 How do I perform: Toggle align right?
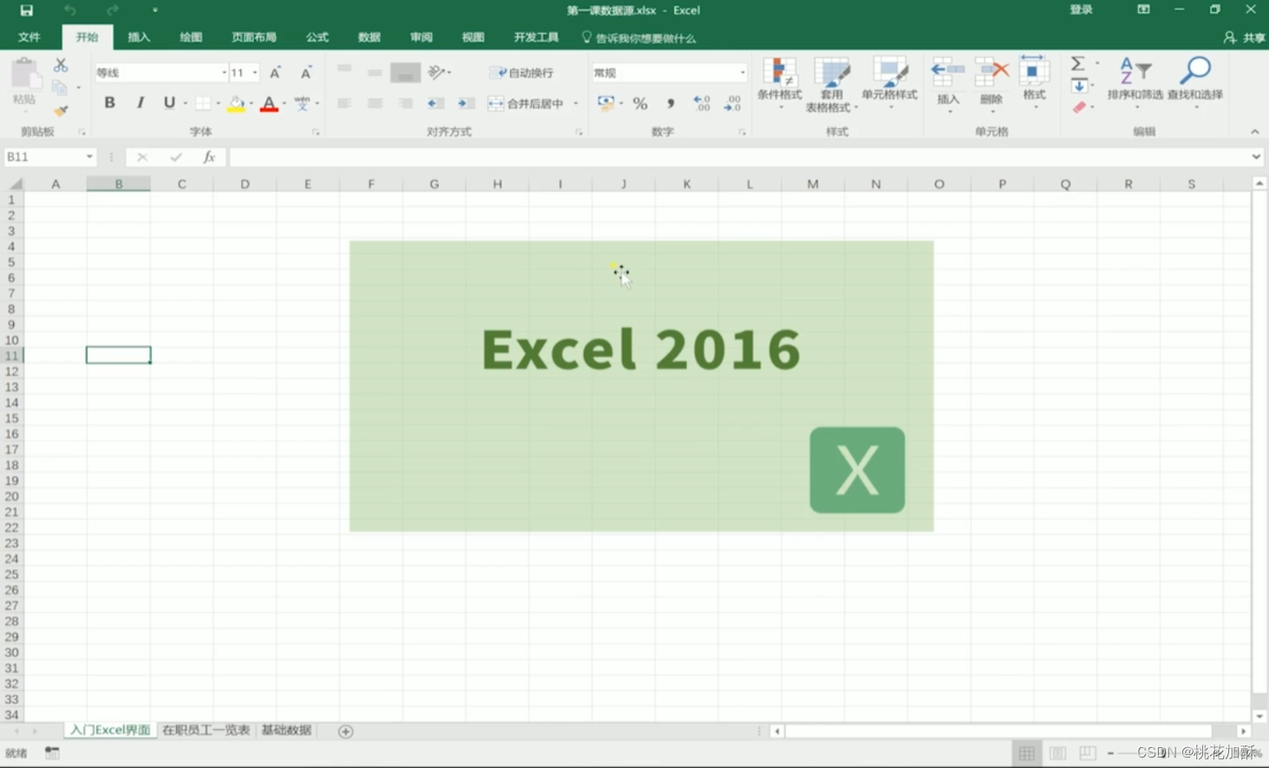click(405, 103)
